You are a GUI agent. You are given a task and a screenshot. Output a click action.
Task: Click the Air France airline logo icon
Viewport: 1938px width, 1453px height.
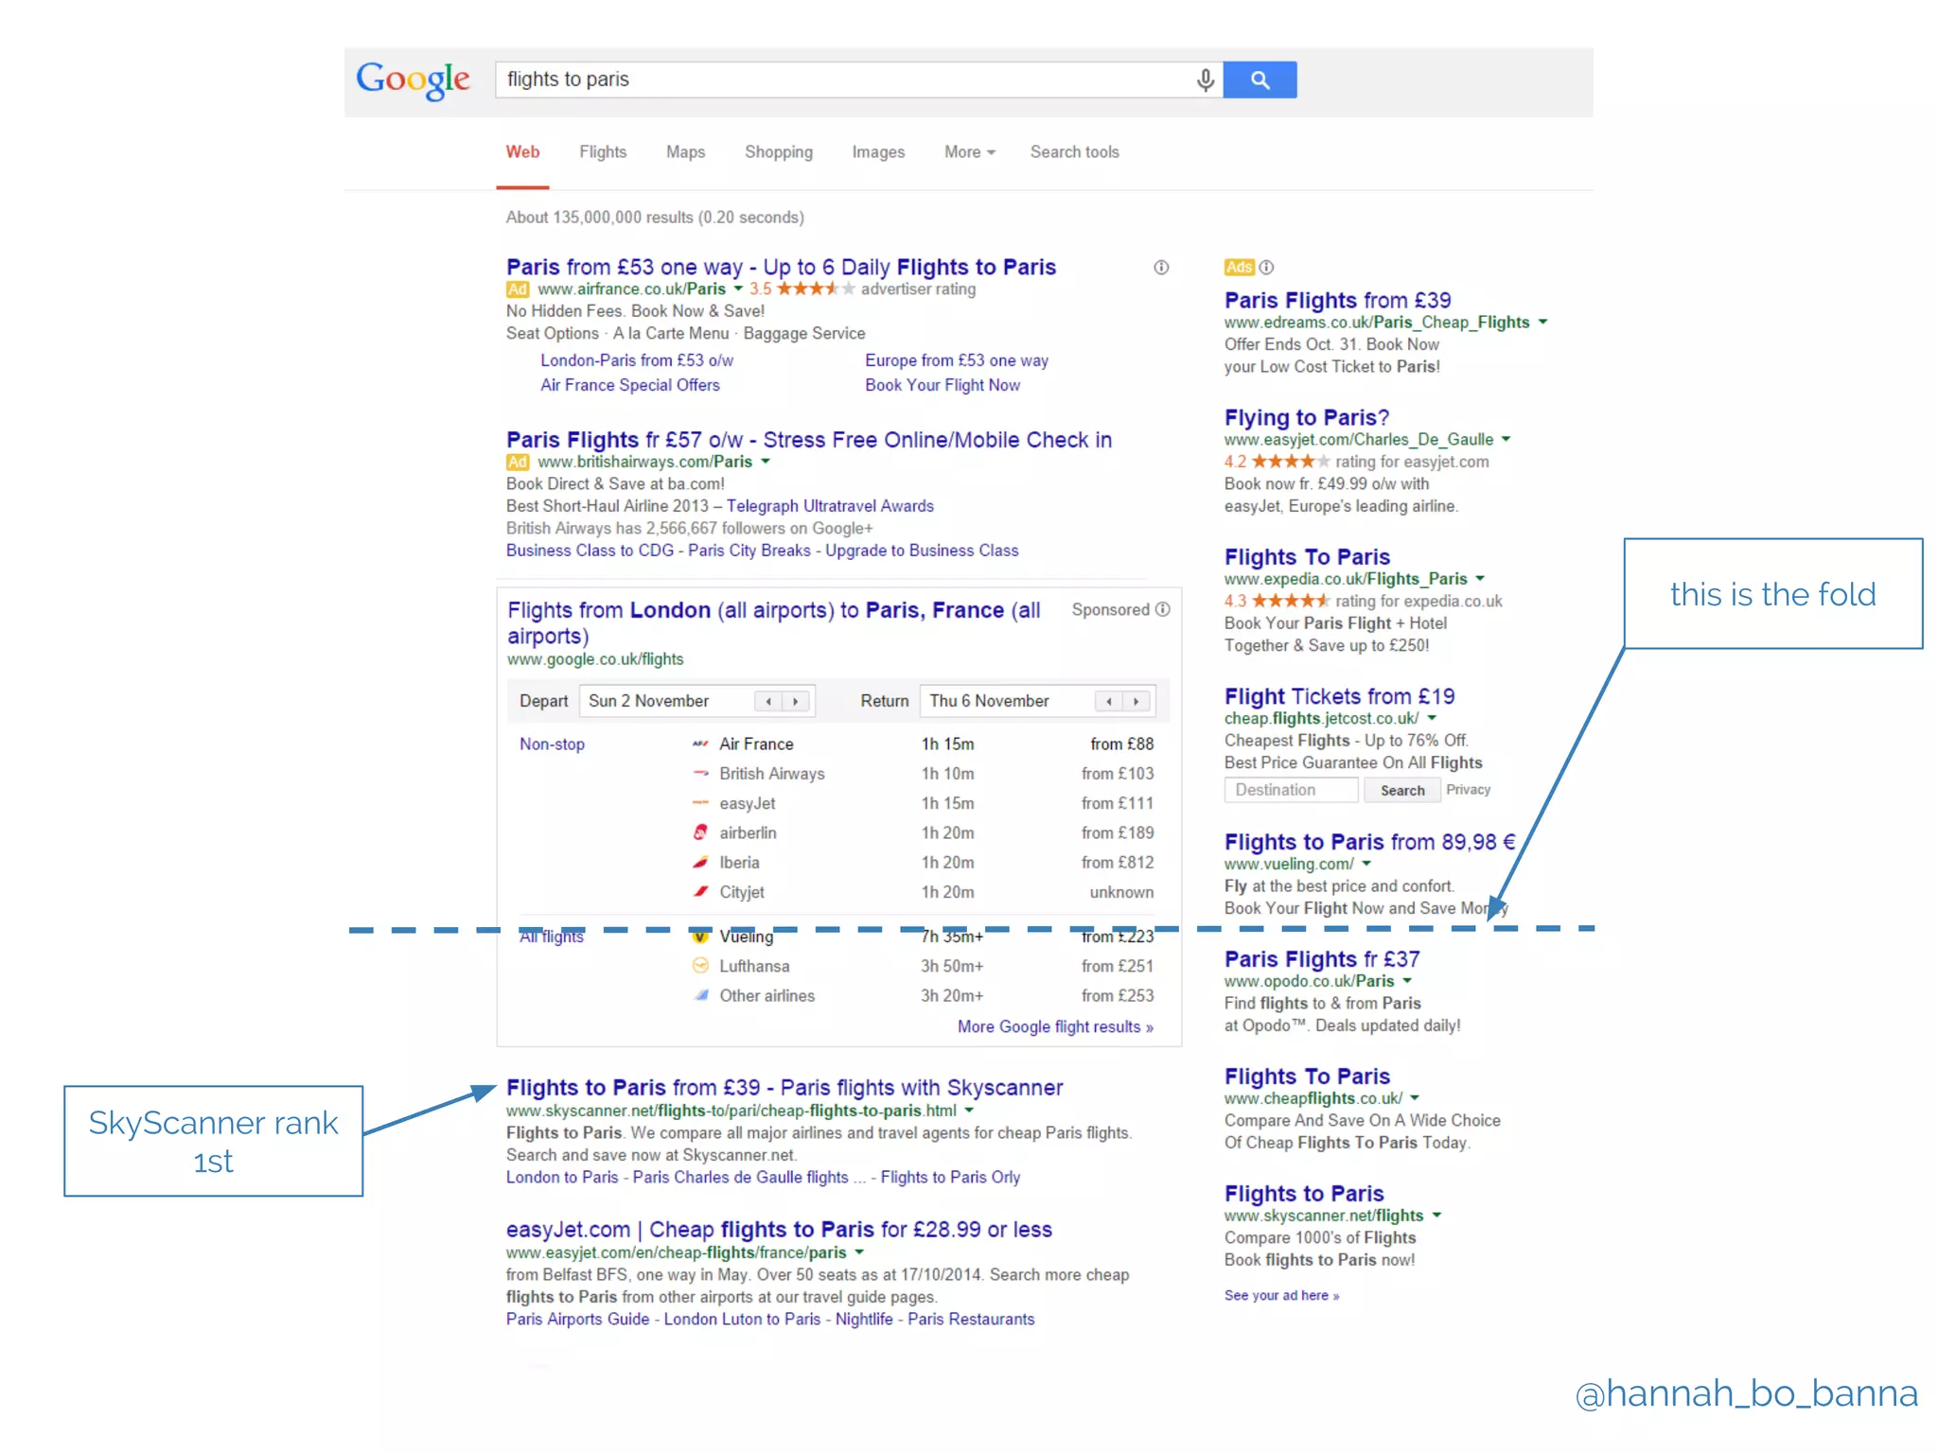(x=700, y=744)
